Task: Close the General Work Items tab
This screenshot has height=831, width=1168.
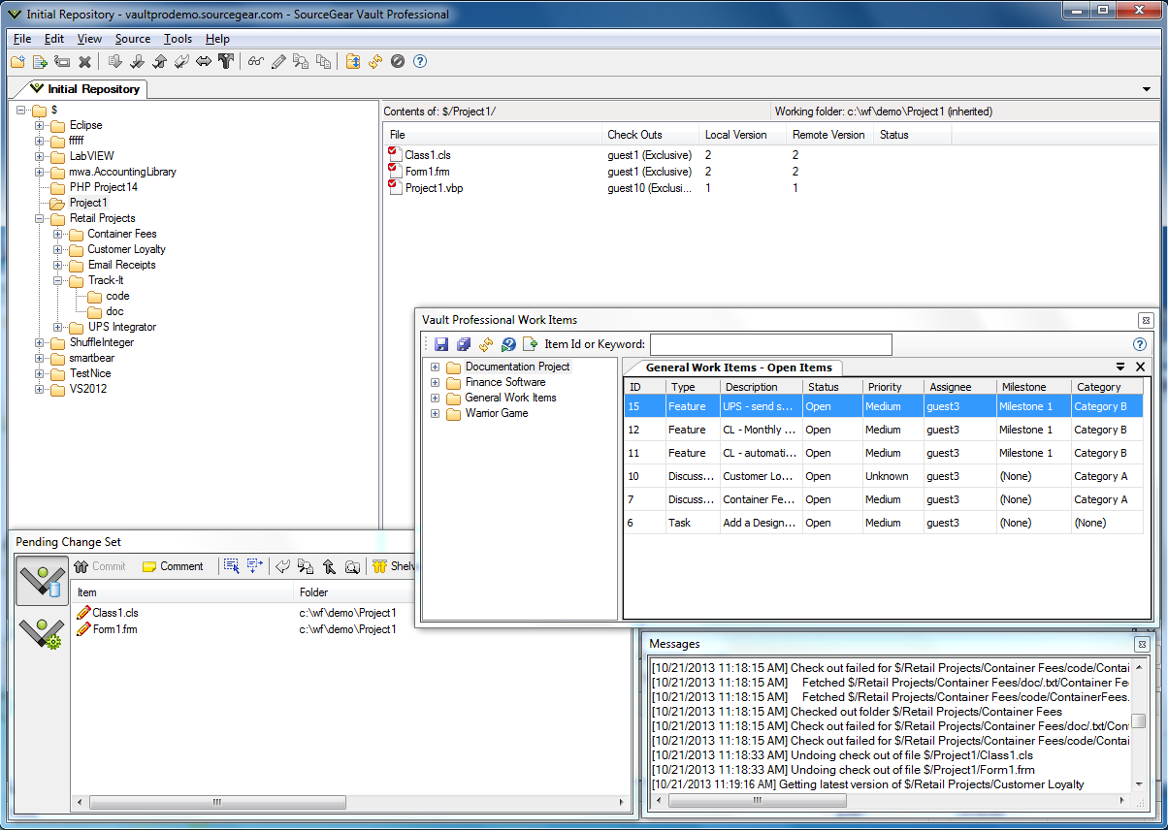Action: click(1141, 367)
